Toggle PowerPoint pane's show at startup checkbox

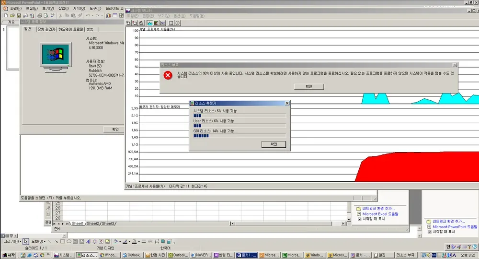430,232
